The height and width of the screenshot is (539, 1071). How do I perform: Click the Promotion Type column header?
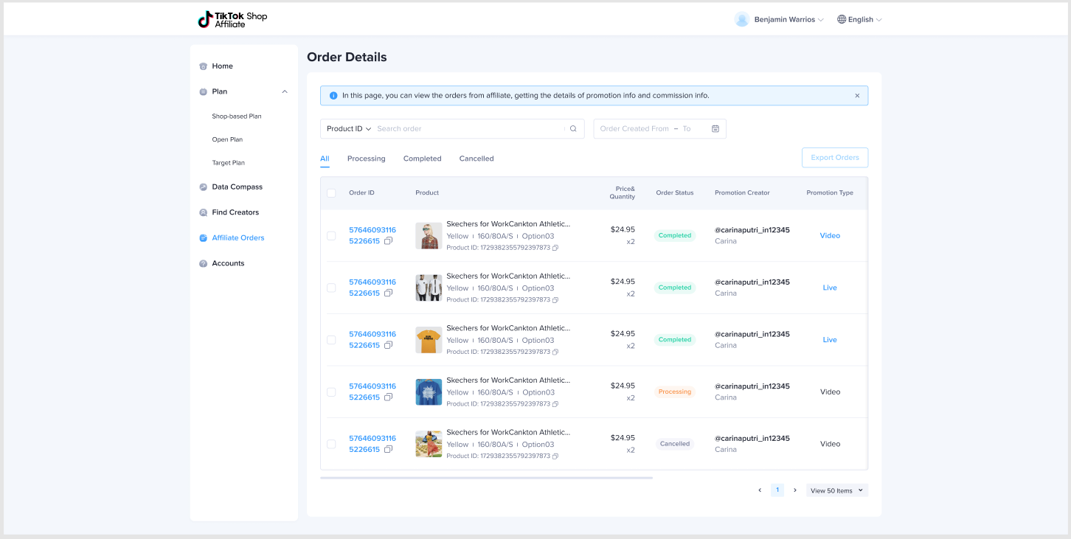(830, 193)
